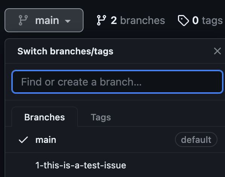The height and width of the screenshot is (177, 225).
Task: Click the word branches beside the count
Action: [143, 20]
